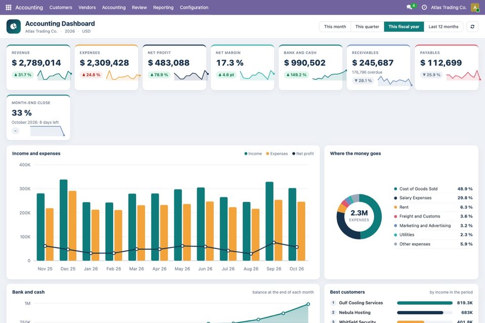Select the This quarter period

click(x=367, y=27)
